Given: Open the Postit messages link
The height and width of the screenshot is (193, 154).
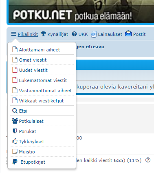Looking at the screenshot, I should (139, 34).
